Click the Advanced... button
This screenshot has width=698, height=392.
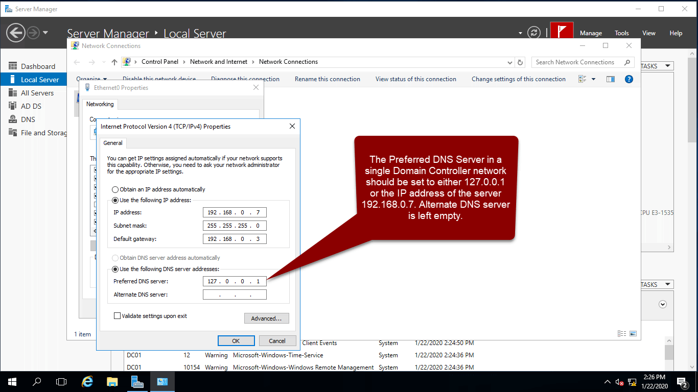(267, 318)
